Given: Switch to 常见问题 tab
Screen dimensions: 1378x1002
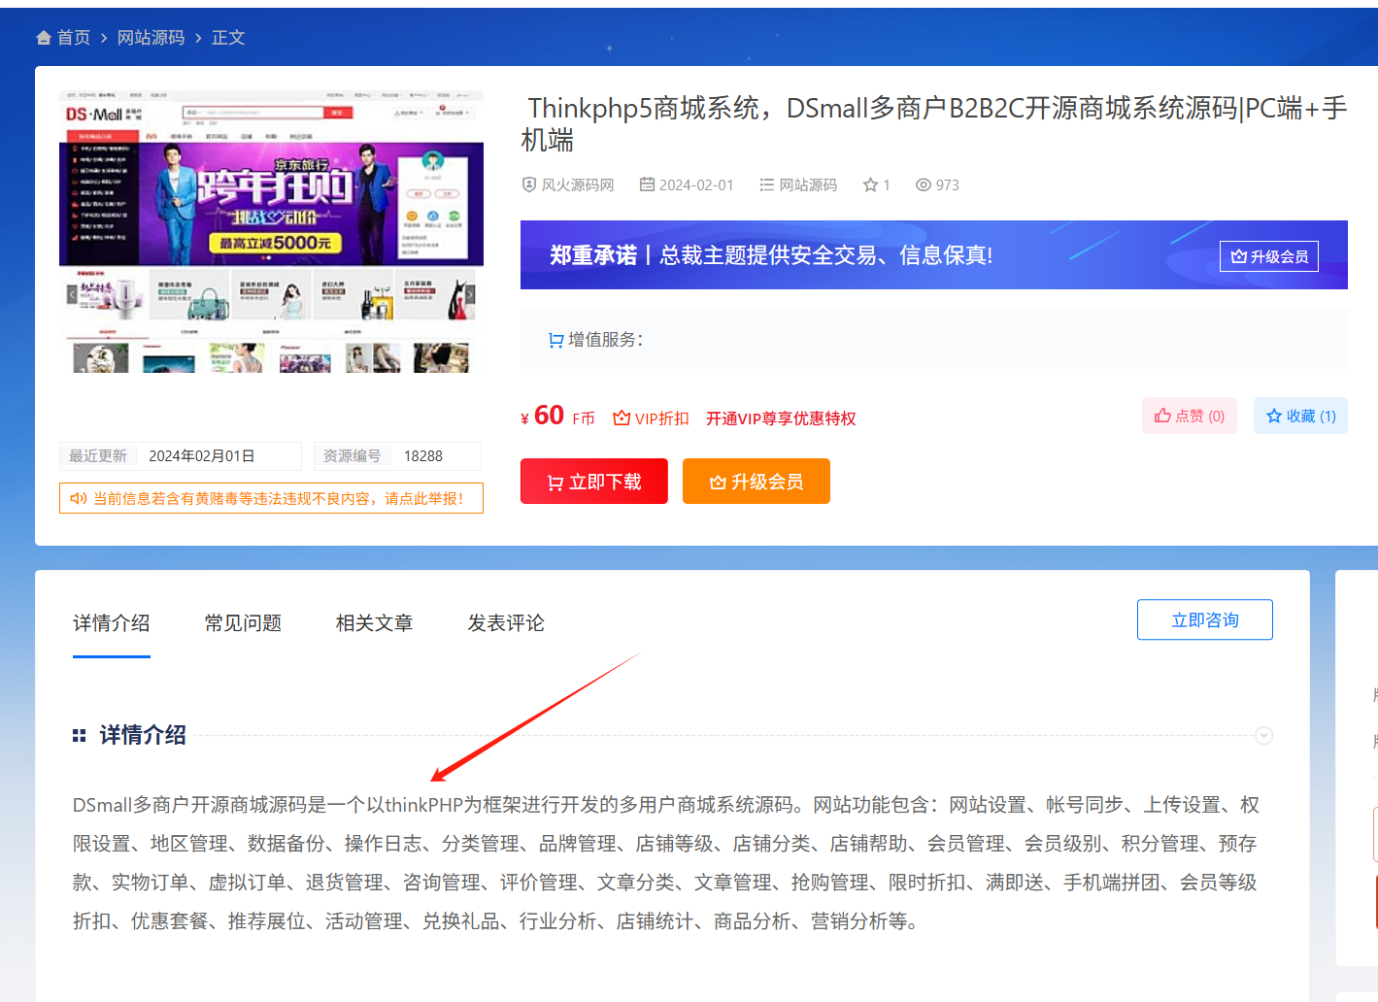Looking at the screenshot, I should coord(243,623).
